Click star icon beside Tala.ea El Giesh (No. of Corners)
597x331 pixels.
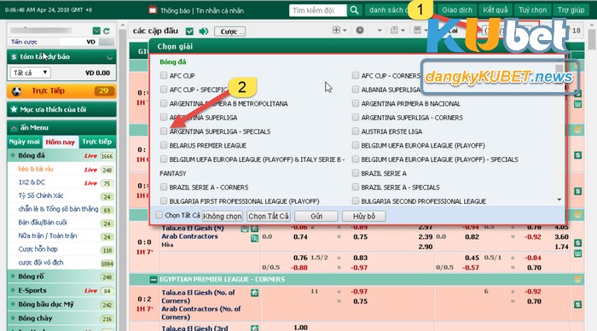(254, 293)
